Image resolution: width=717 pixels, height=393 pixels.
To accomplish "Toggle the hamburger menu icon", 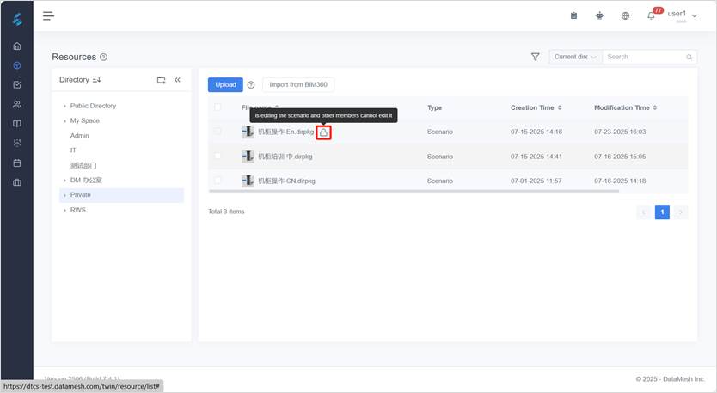I will 48,15.
